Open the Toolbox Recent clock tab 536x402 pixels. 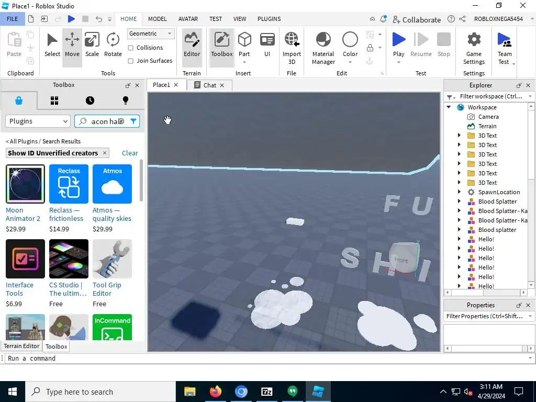[90, 100]
